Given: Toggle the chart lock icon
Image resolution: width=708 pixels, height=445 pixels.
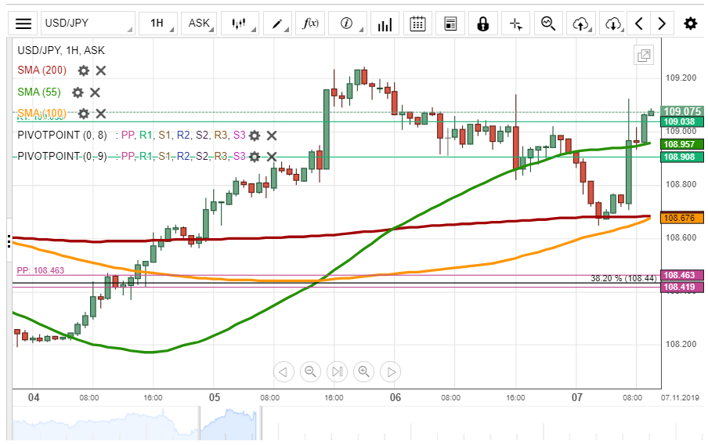Looking at the screenshot, I should pos(482,24).
